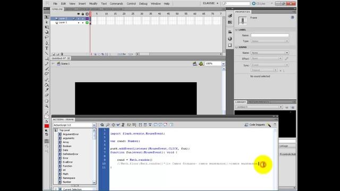Open the Transform panel dock icon

[x=230, y=45]
